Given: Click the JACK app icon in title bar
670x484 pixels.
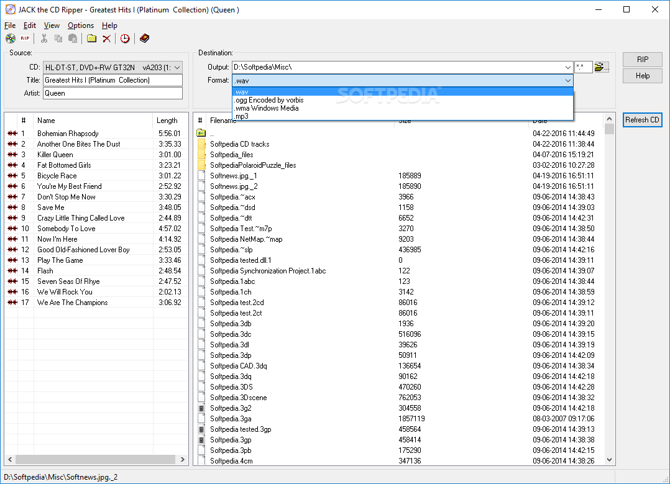Looking at the screenshot, I should [x=10, y=9].
